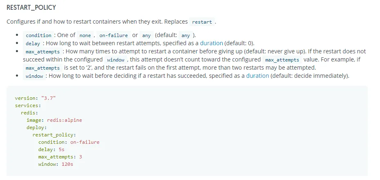Click the 'redis:' key in the YAML example
The height and width of the screenshot is (180, 380).
[29, 113]
